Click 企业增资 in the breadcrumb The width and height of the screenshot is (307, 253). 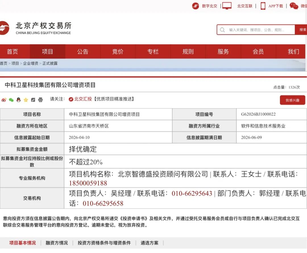(30, 63)
